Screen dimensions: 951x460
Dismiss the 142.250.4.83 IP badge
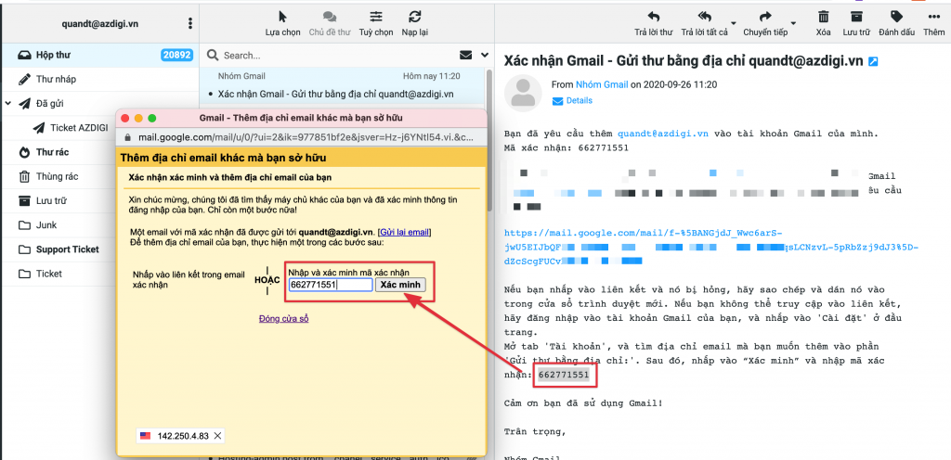click(217, 436)
